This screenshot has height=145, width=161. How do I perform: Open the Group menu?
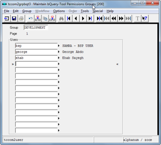[27, 11]
